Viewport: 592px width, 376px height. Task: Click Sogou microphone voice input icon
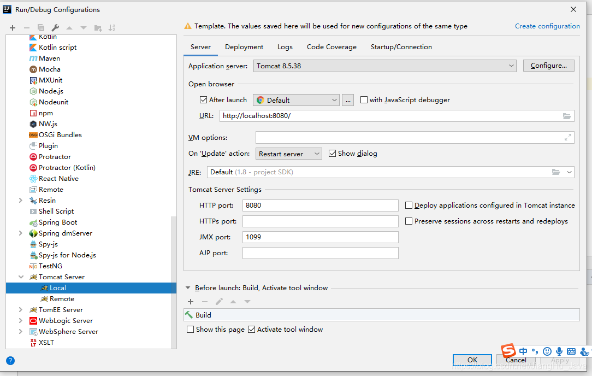[559, 351]
